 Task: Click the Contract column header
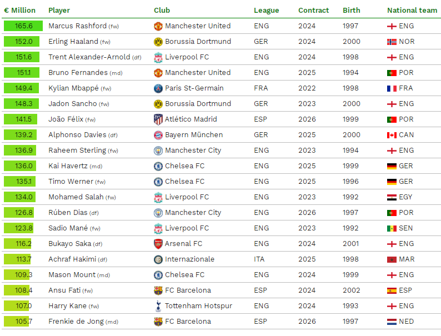coord(313,11)
